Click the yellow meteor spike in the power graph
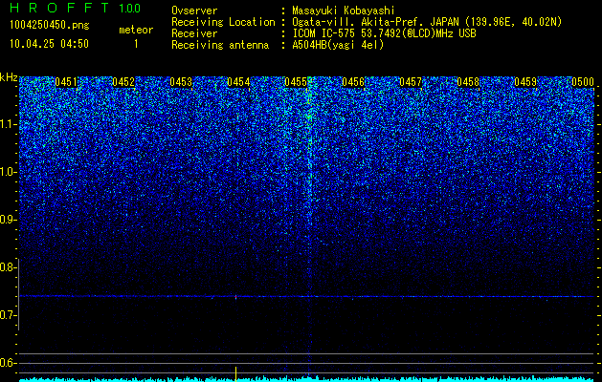 tap(235, 373)
